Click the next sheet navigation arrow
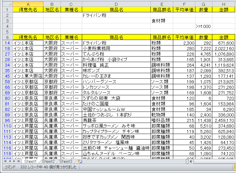This screenshot has height=173, width=236. 14,161
